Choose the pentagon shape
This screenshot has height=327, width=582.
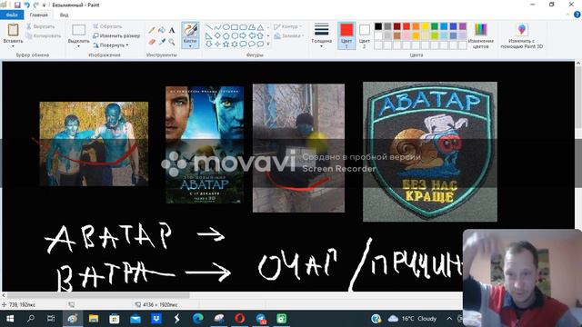(226, 35)
